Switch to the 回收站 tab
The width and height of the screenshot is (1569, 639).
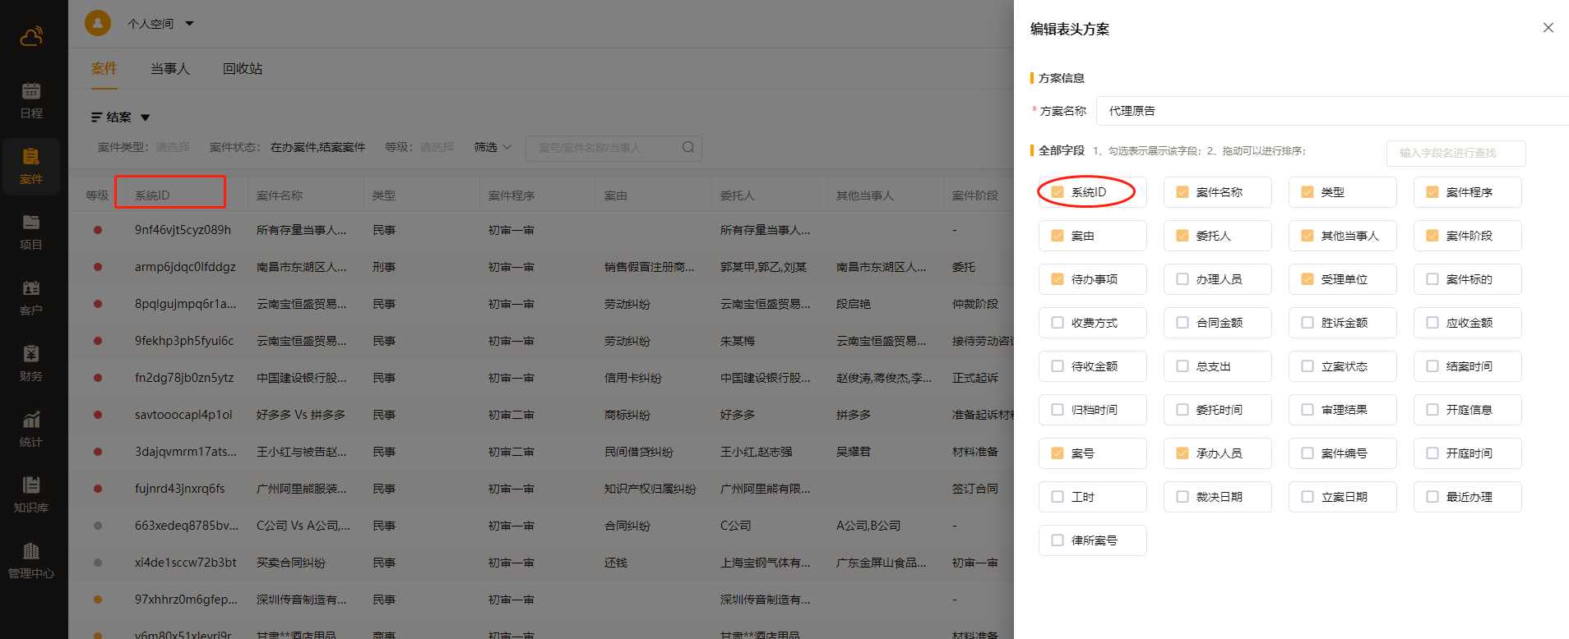(243, 69)
